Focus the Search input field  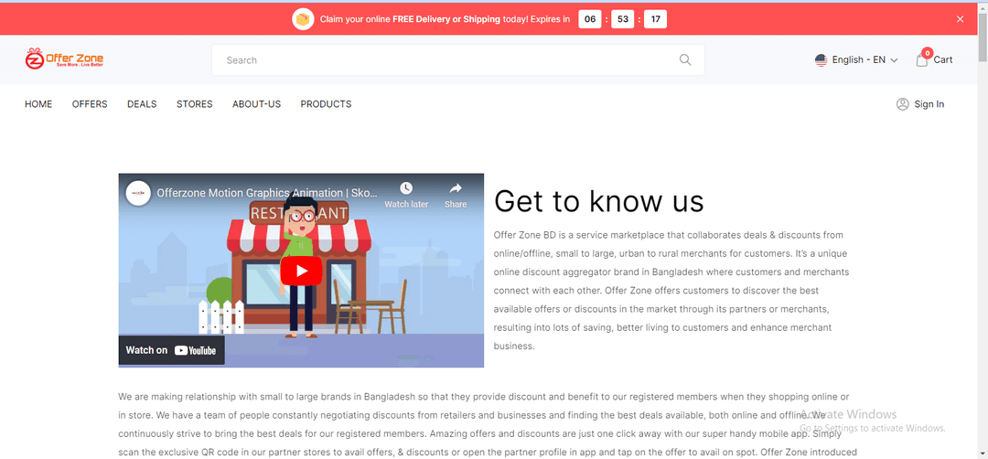(x=439, y=60)
